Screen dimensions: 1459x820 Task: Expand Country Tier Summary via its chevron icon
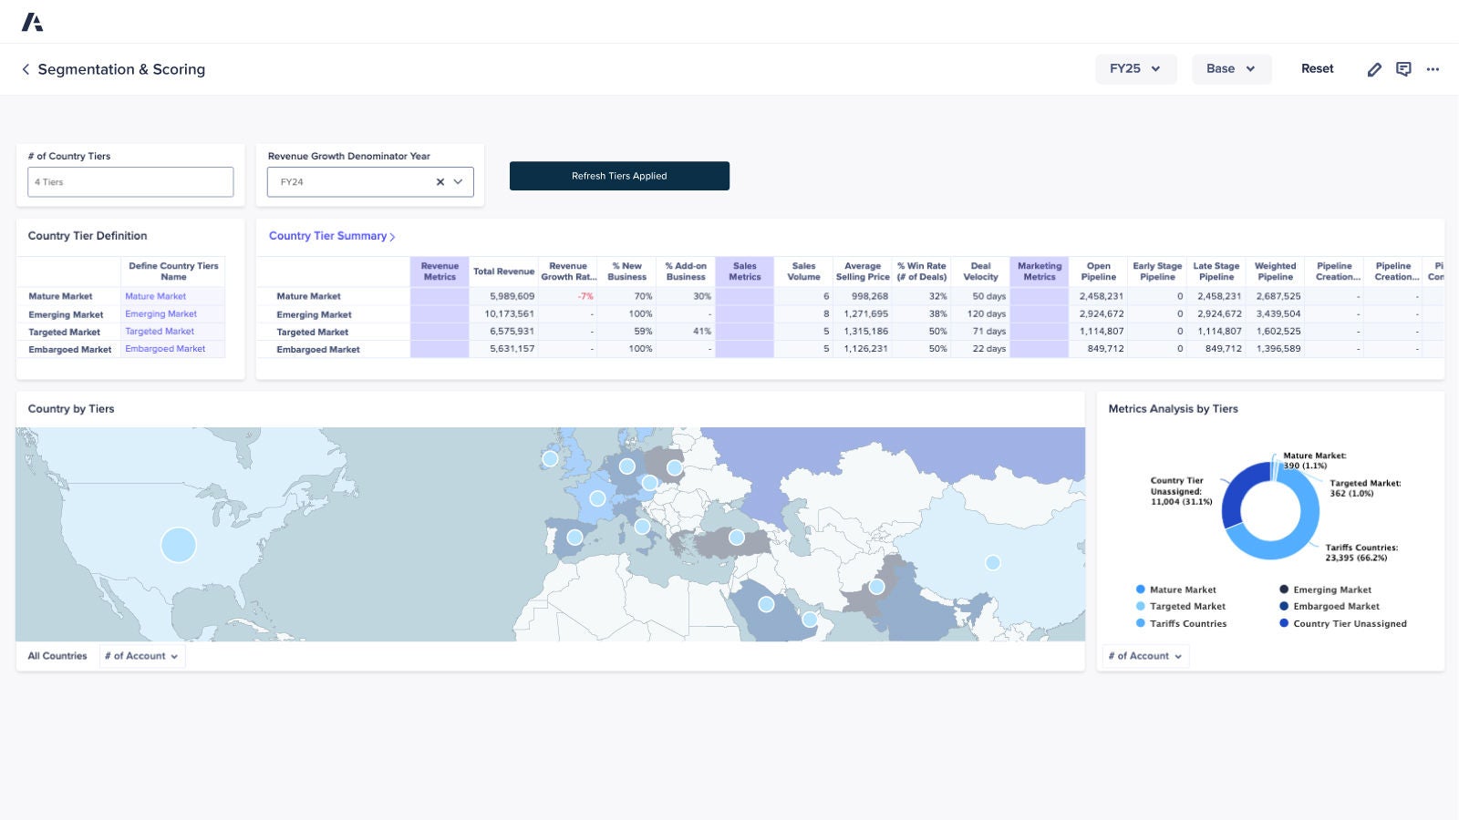tap(392, 236)
